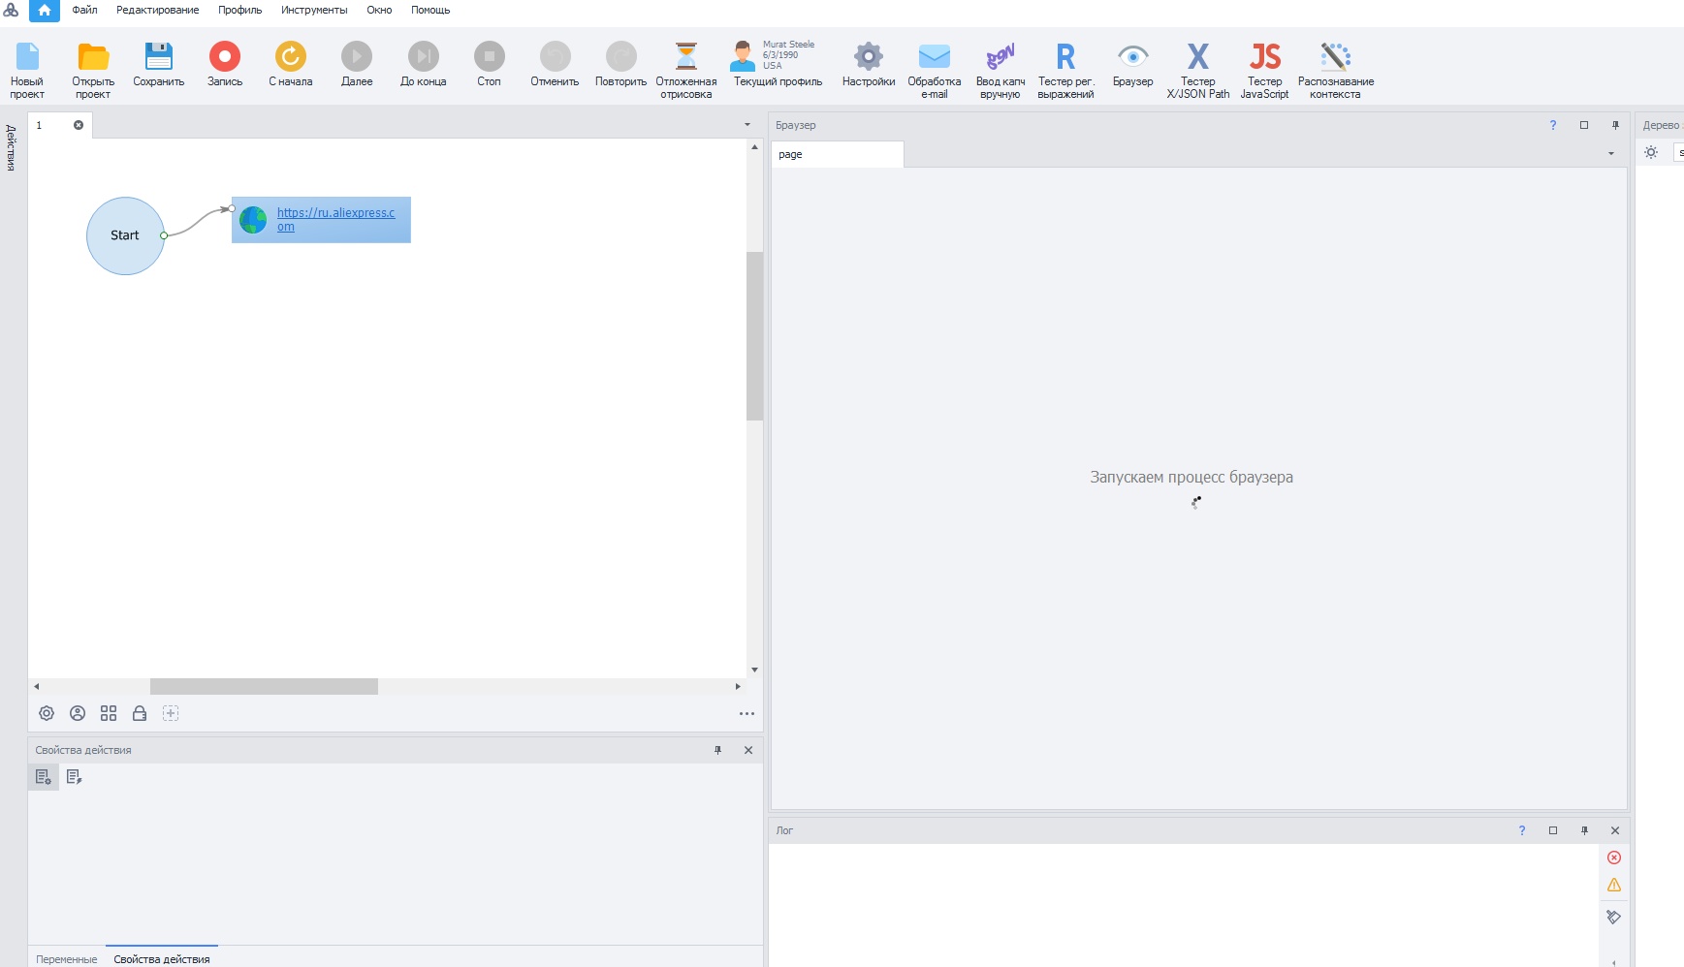The width and height of the screenshot is (1684, 967).
Task: Open the browser page tabs dropdown
Action: point(1611,154)
